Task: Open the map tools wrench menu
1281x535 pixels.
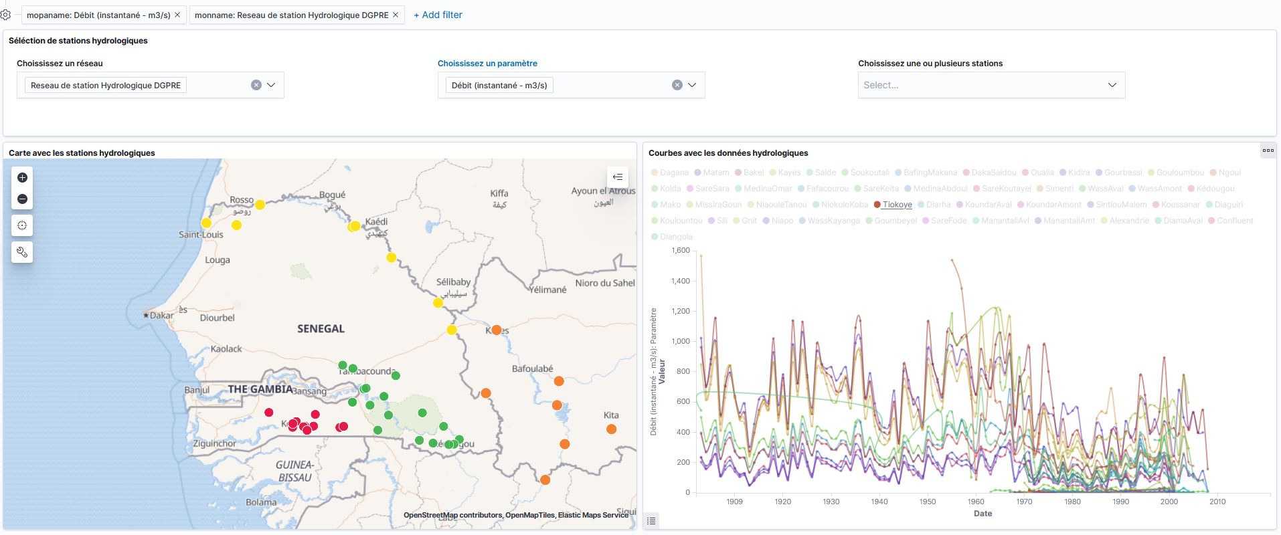Action: pyautogui.click(x=22, y=252)
